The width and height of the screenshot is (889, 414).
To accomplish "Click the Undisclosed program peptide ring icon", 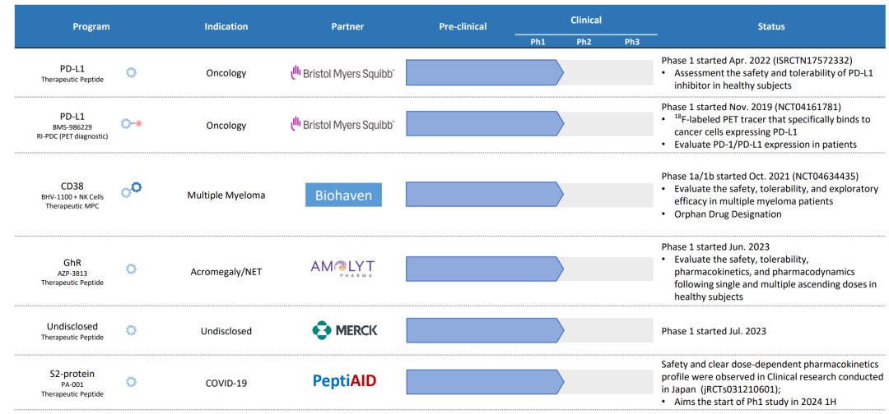I will [130, 330].
